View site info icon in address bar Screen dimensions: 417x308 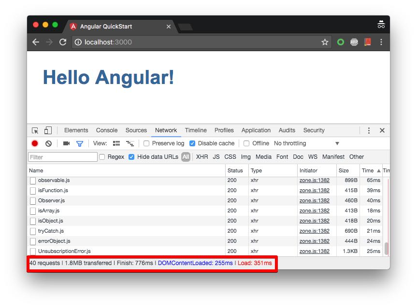(x=78, y=42)
